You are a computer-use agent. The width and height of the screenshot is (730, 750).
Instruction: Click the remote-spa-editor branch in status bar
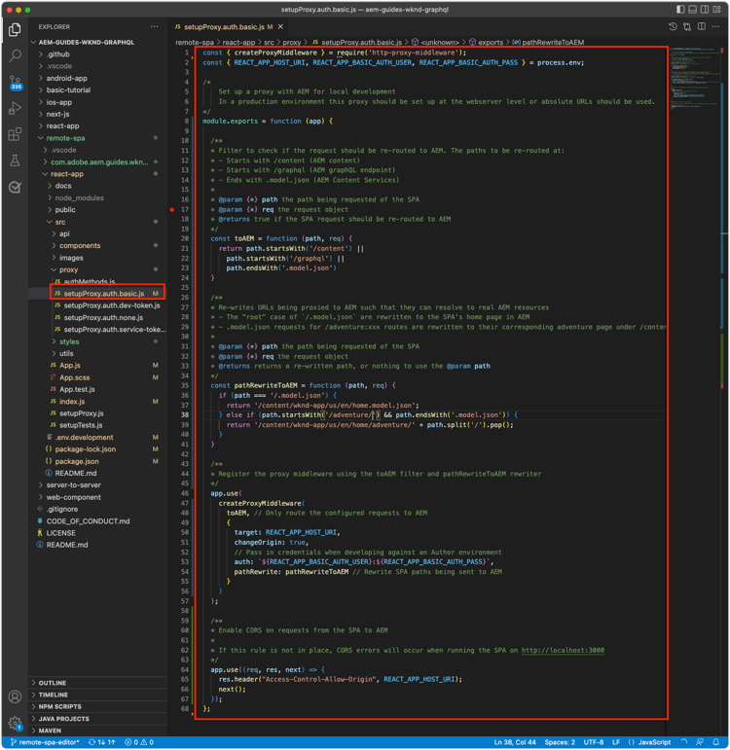click(46, 742)
